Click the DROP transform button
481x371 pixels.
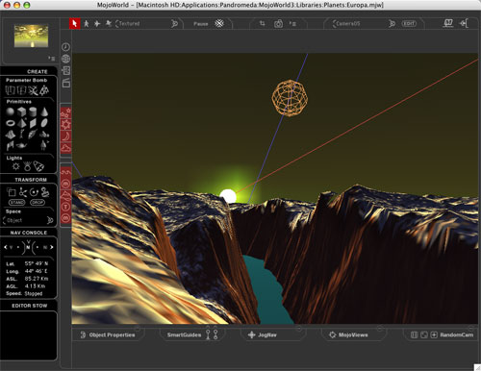[x=38, y=203]
